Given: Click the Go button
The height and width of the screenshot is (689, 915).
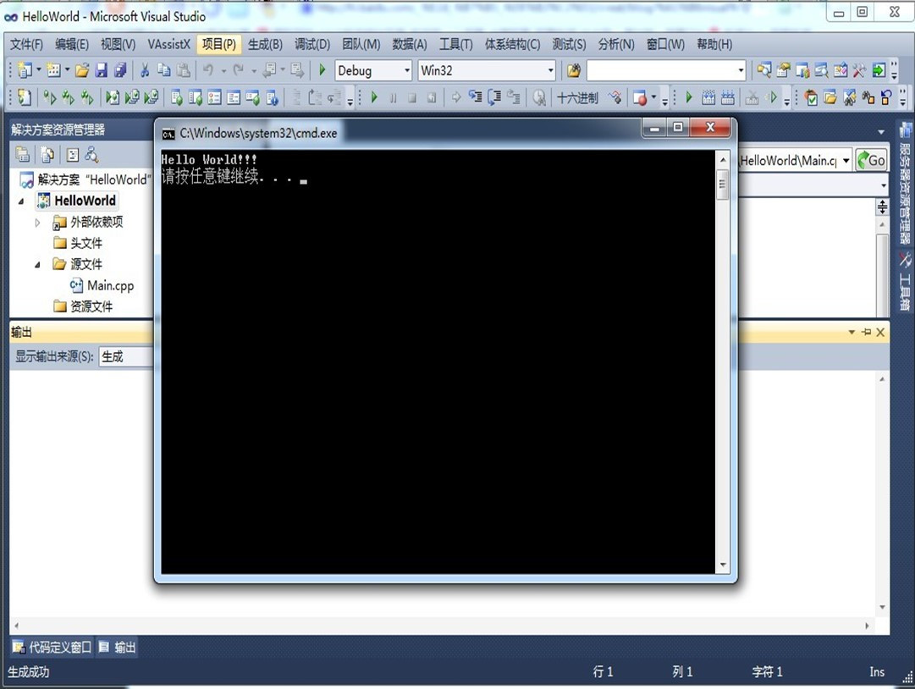Looking at the screenshot, I should point(871,161).
